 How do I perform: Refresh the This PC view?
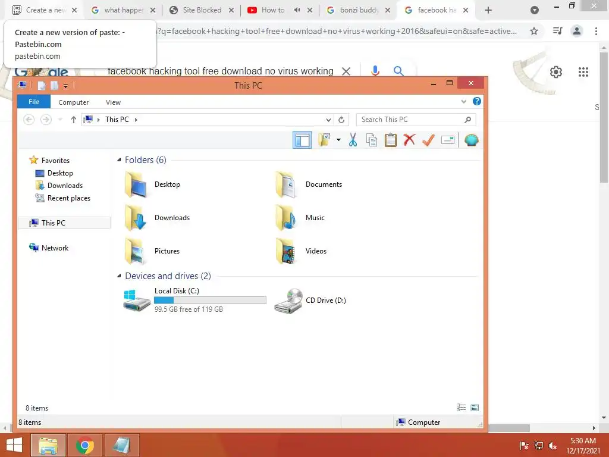[x=341, y=120]
